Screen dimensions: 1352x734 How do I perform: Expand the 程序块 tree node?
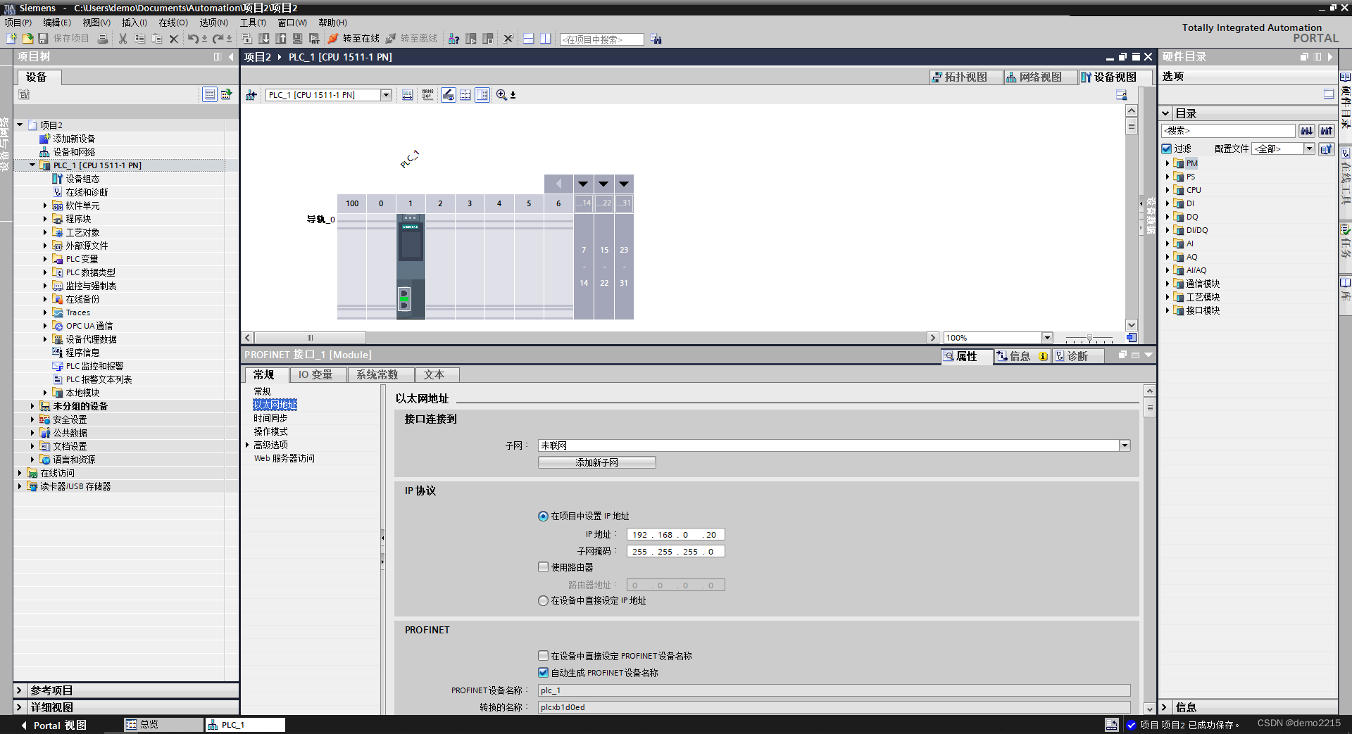(x=45, y=219)
